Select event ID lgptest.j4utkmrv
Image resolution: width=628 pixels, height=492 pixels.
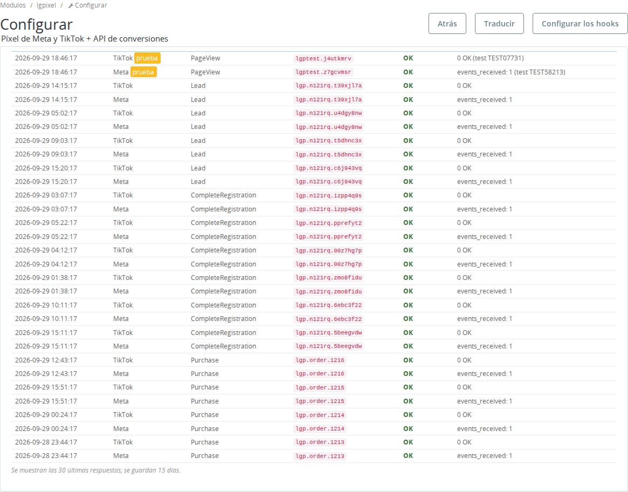click(x=323, y=59)
